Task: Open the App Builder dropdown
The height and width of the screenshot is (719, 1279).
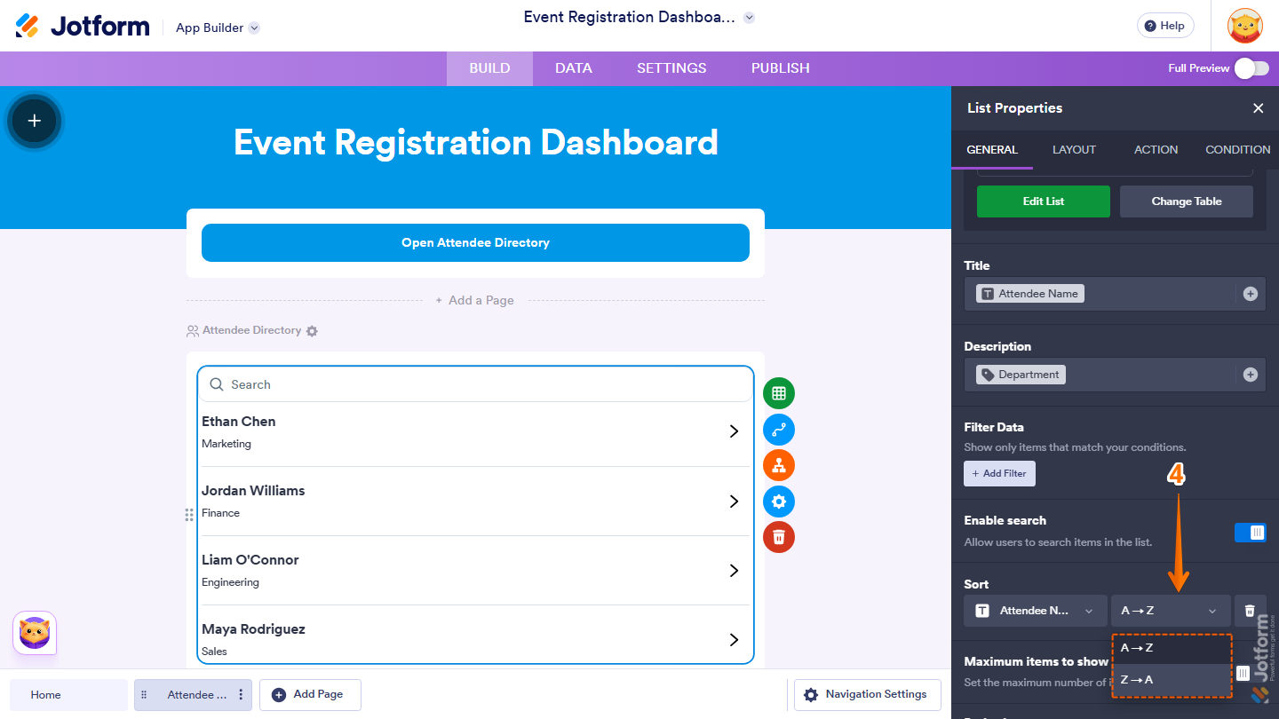Action: 218,28
